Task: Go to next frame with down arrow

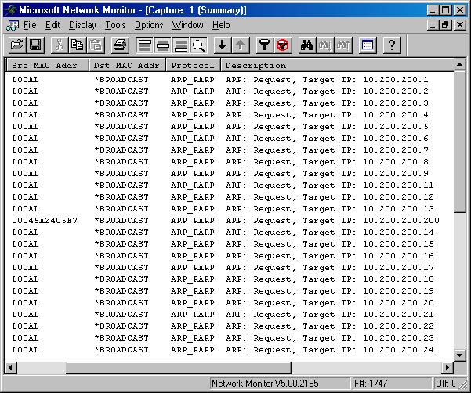Action: point(223,45)
